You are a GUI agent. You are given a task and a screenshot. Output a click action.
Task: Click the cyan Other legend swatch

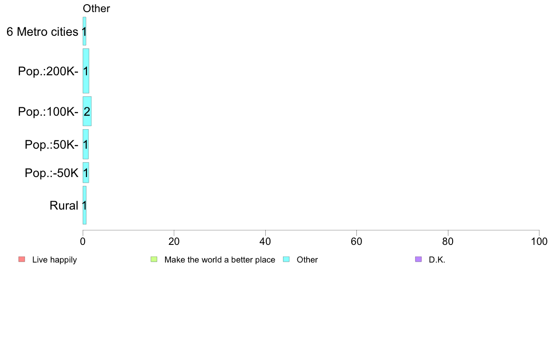[x=286, y=260]
